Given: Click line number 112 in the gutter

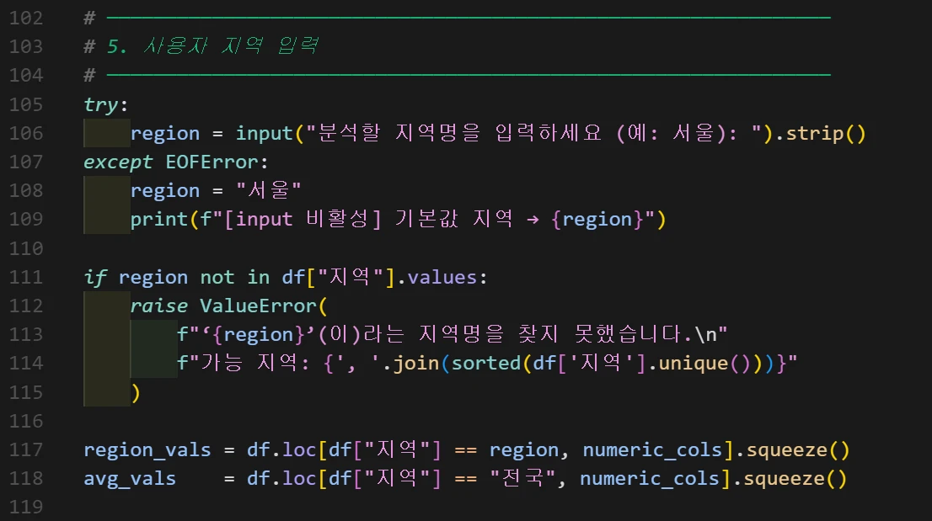Looking at the screenshot, I should click(26, 306).
